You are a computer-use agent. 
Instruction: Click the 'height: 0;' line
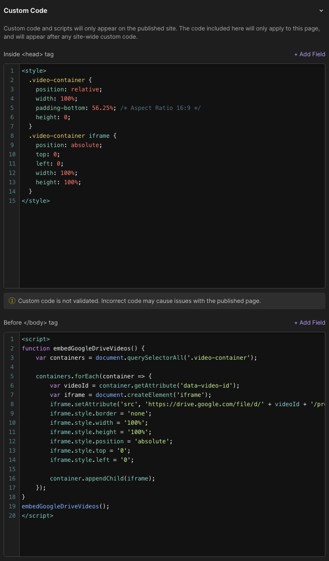[53, 117]
